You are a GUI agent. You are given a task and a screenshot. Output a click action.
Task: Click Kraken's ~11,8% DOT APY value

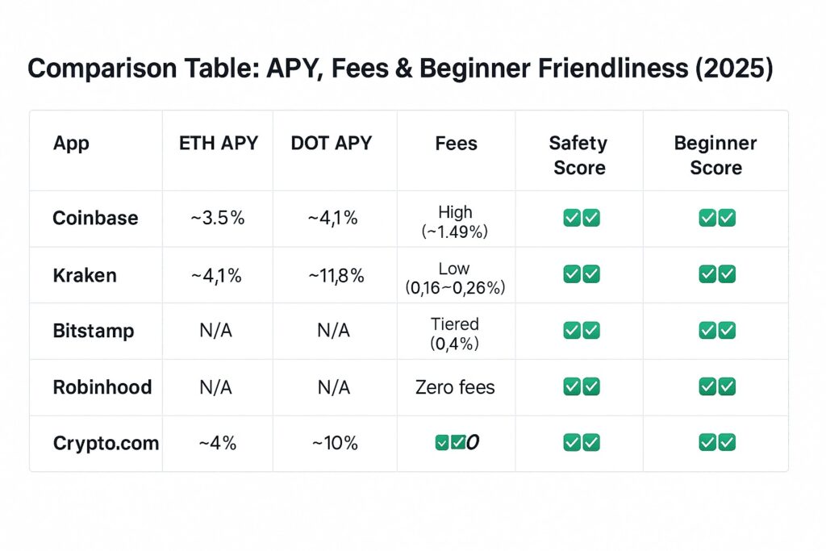pos(336,276)
